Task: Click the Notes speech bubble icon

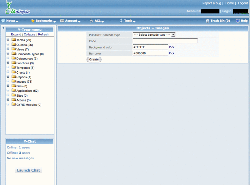Action: coord(3,21)
